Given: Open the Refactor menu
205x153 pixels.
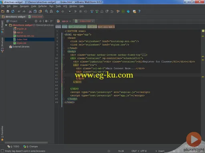Looking at the screenshot, I should (42, 6).
